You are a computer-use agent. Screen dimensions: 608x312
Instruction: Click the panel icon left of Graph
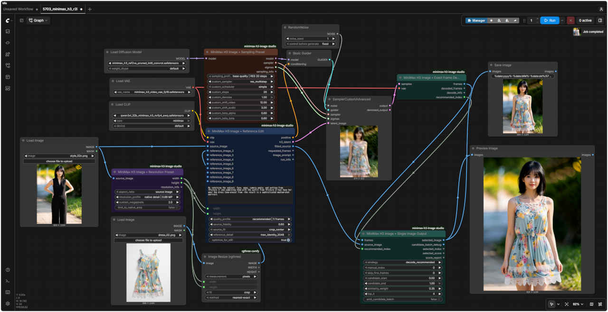(21, 20)
